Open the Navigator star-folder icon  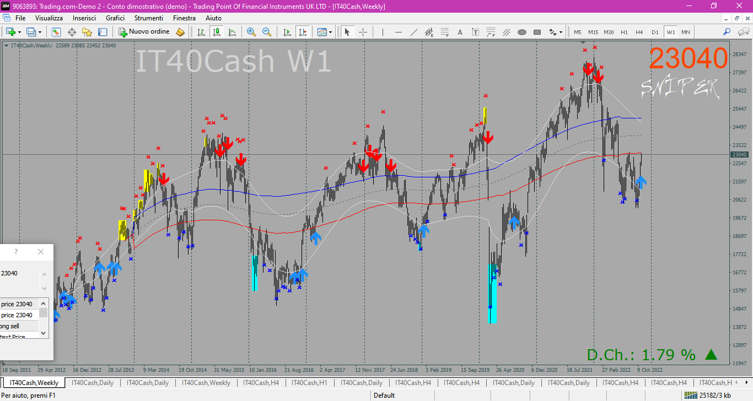point(87,32)
